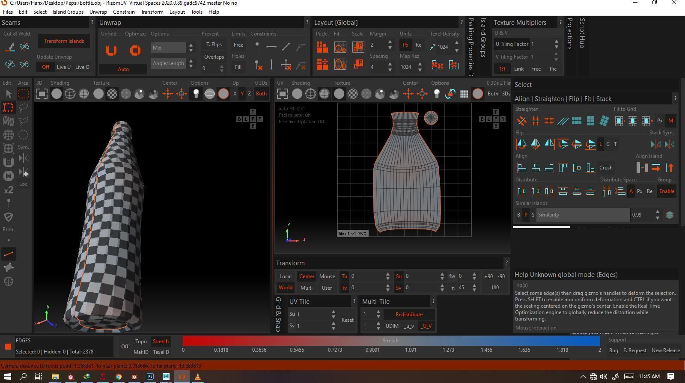Adjust U Tiling Factor stepper
Image resolution: width=685 pixels, height=383 pixels.
557,44
